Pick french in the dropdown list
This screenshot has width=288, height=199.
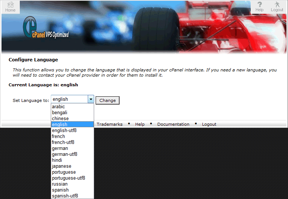pos(72,136)
